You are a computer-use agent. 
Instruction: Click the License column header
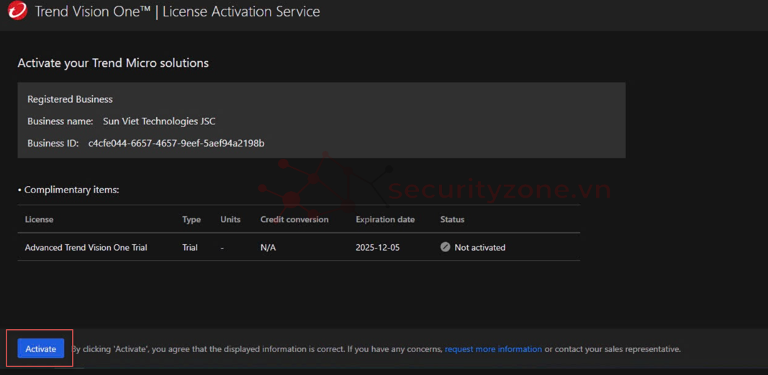tap(39, 219)
